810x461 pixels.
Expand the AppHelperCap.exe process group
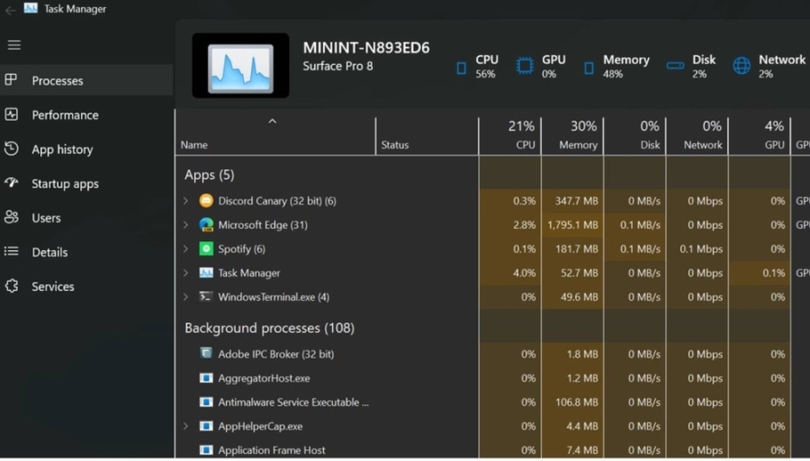point(186,427)
